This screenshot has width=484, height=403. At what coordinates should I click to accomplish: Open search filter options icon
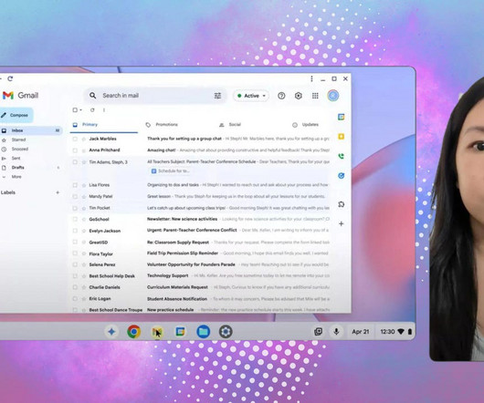pos(217,96)
